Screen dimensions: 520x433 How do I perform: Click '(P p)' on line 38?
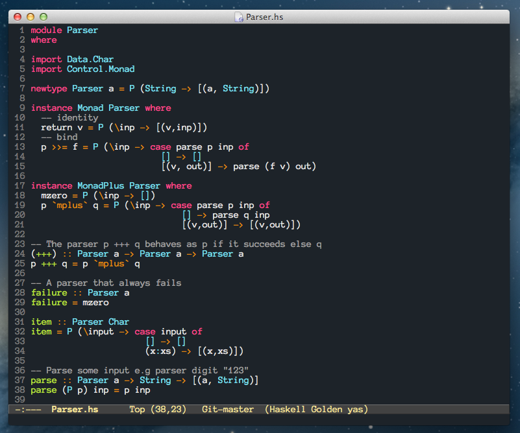pos(75,390)
